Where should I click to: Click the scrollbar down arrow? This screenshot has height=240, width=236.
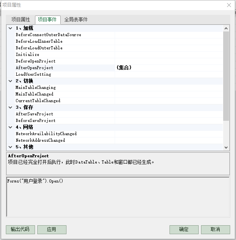[226, 148]
